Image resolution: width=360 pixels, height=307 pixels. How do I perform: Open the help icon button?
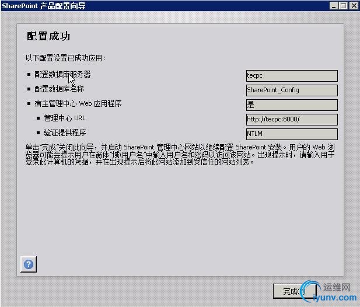29,264
